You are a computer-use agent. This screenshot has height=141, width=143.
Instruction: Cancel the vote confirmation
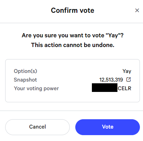point(37,127)
